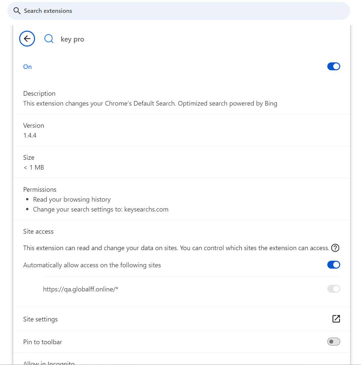Click the keysearchs.com search settings permission
This screenshot has height=365, width=361.
click(x=101, y=209)
